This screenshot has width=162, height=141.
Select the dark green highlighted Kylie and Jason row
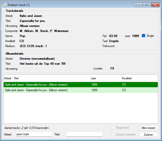tap(81, 85)
